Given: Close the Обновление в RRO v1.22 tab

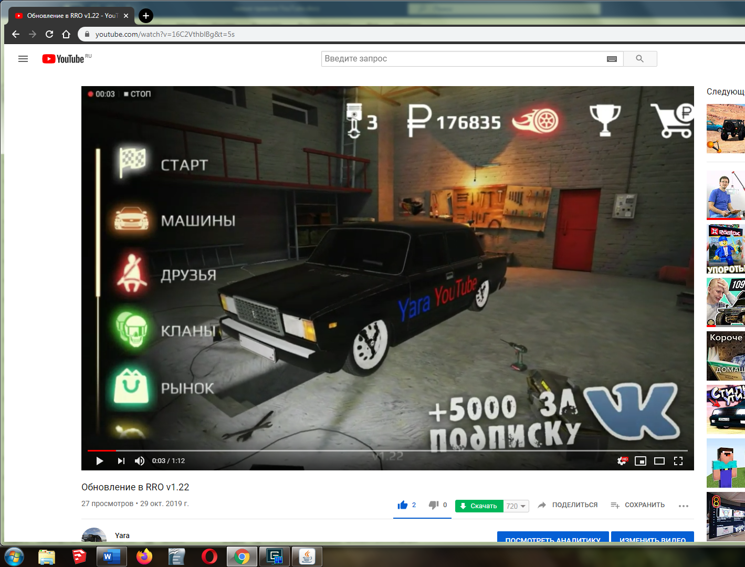Looking at the screenshot, I should coord(126,16).
